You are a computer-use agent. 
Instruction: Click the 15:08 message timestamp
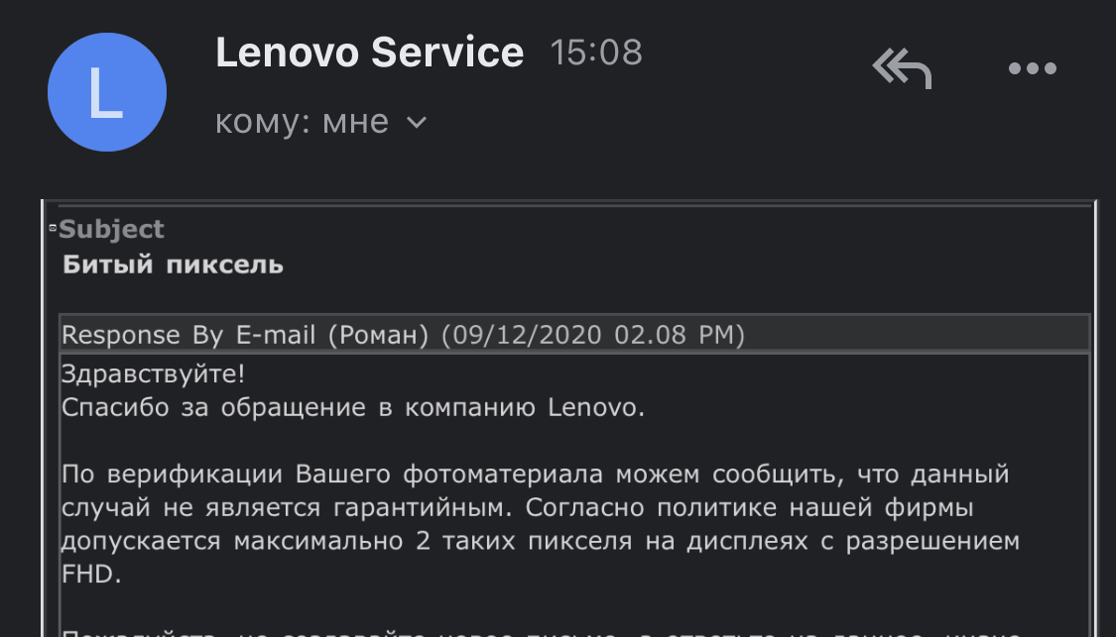pos(596,53)
